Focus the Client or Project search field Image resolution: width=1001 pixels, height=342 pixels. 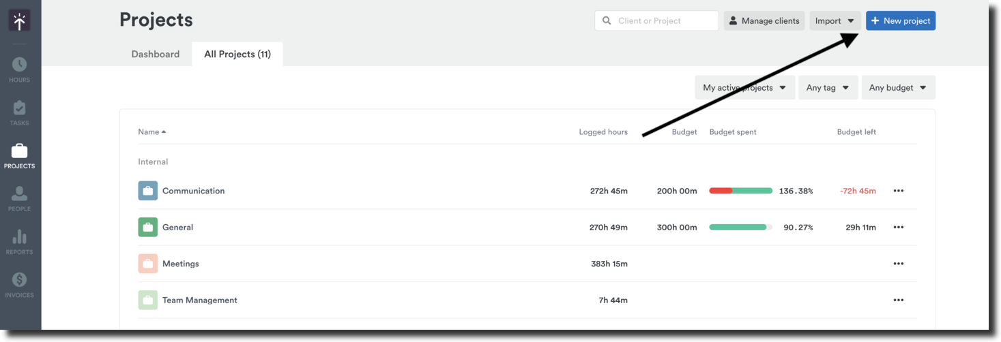pyautogui.click(x=663, y=21)
